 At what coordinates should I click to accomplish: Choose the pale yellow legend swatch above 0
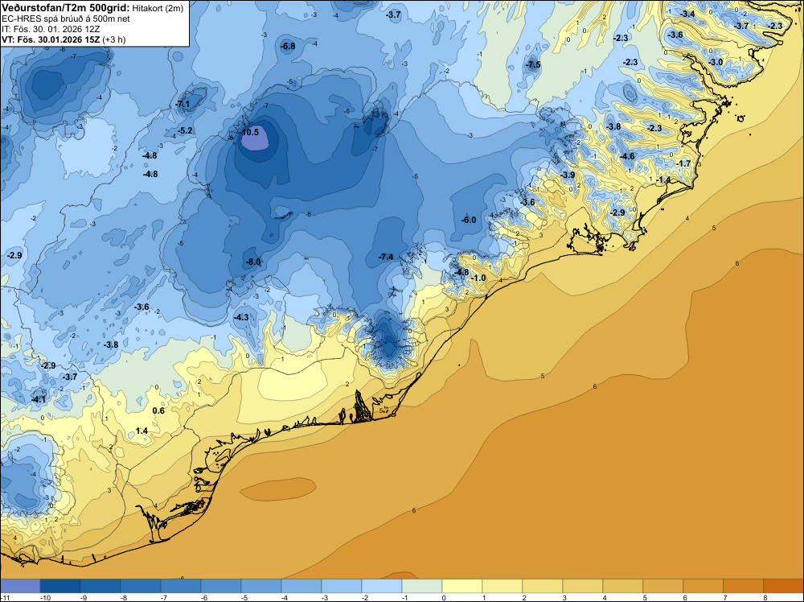click(462, 586)
